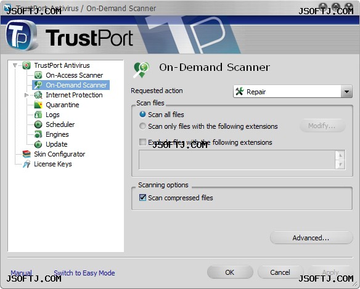Image resolution: width=360 pixels, height=289 pixels.
Task: Select TrustPort Antivirus root item
Action: click(62, 65)
